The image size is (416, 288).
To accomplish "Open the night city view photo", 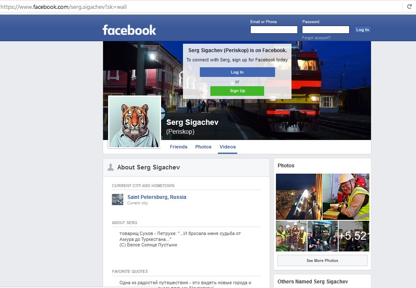I will pos(299,196).
